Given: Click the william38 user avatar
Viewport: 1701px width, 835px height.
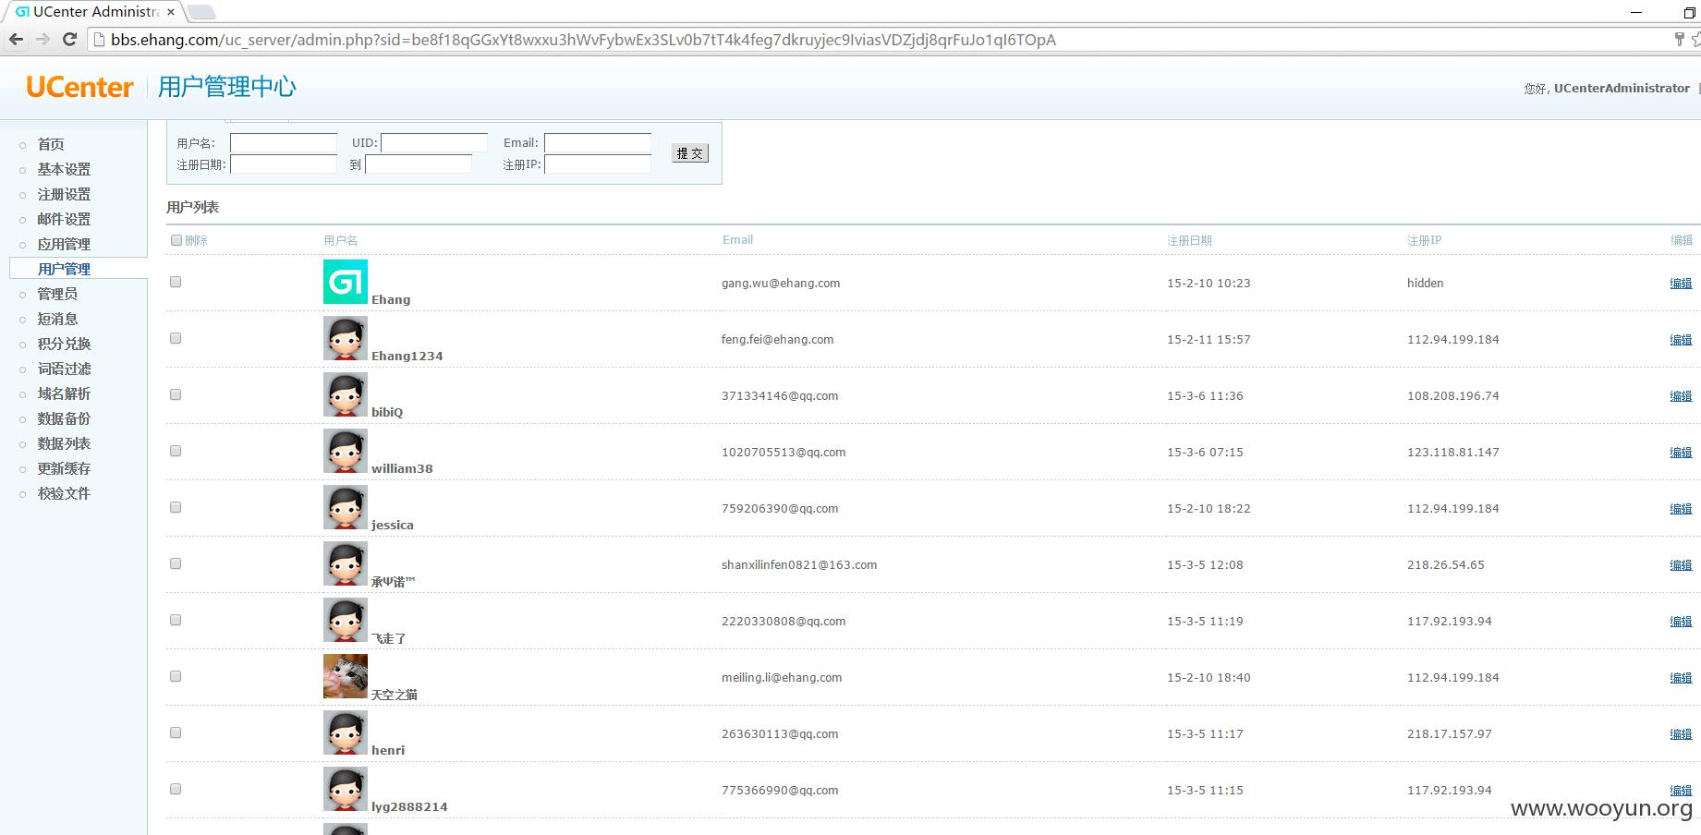Looking at the screenshot, I should click(x=346, y=451).
